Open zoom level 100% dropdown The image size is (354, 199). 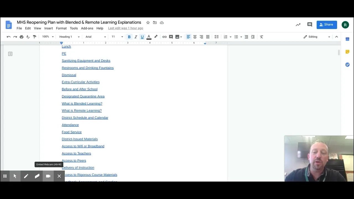click(x=48, y=37)
